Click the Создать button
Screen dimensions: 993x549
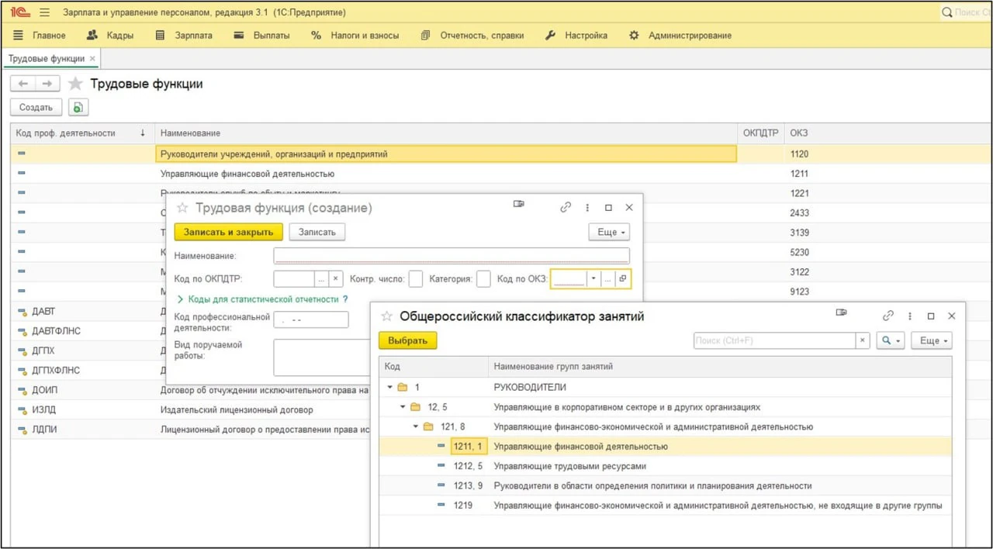pyautogui.click(x=36, y=108)
